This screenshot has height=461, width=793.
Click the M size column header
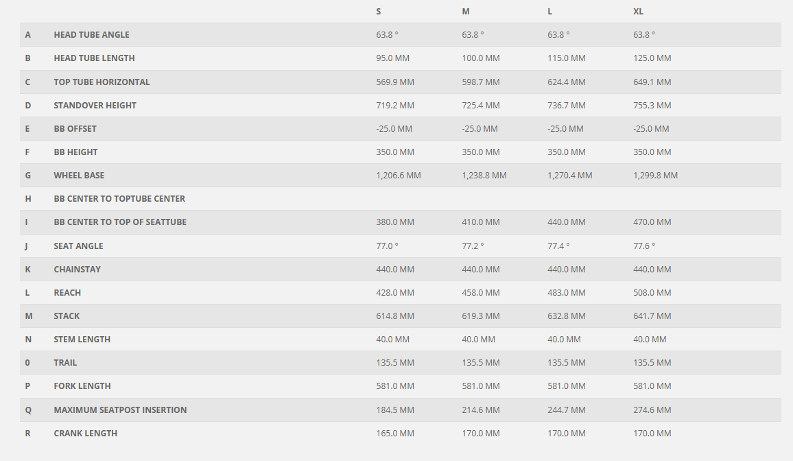coord(466,12)
